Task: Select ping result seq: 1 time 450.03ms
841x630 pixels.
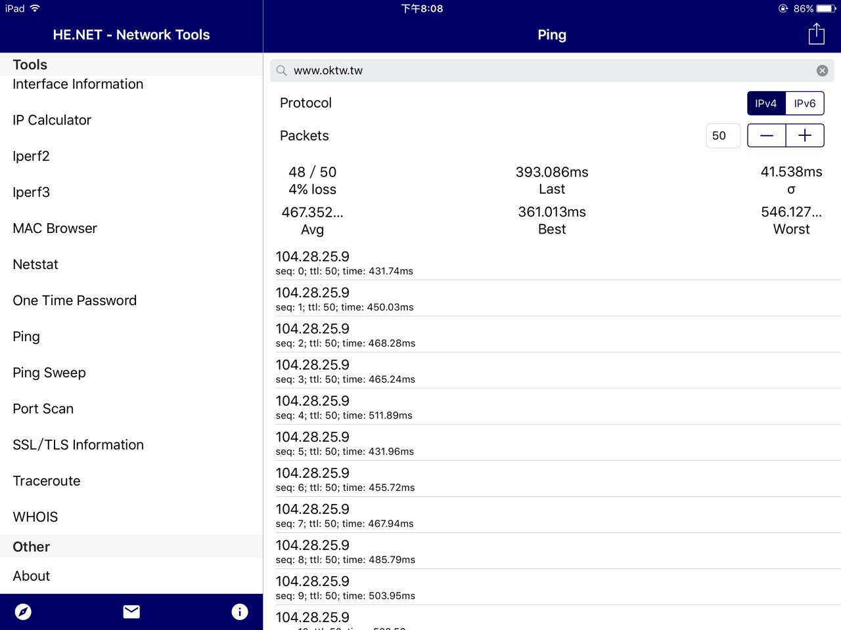Action: (552, 299)
